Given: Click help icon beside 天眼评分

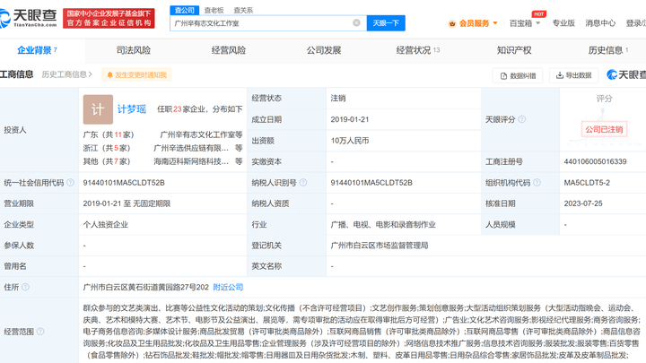Looking at the screenshot, I should point(521,119).
